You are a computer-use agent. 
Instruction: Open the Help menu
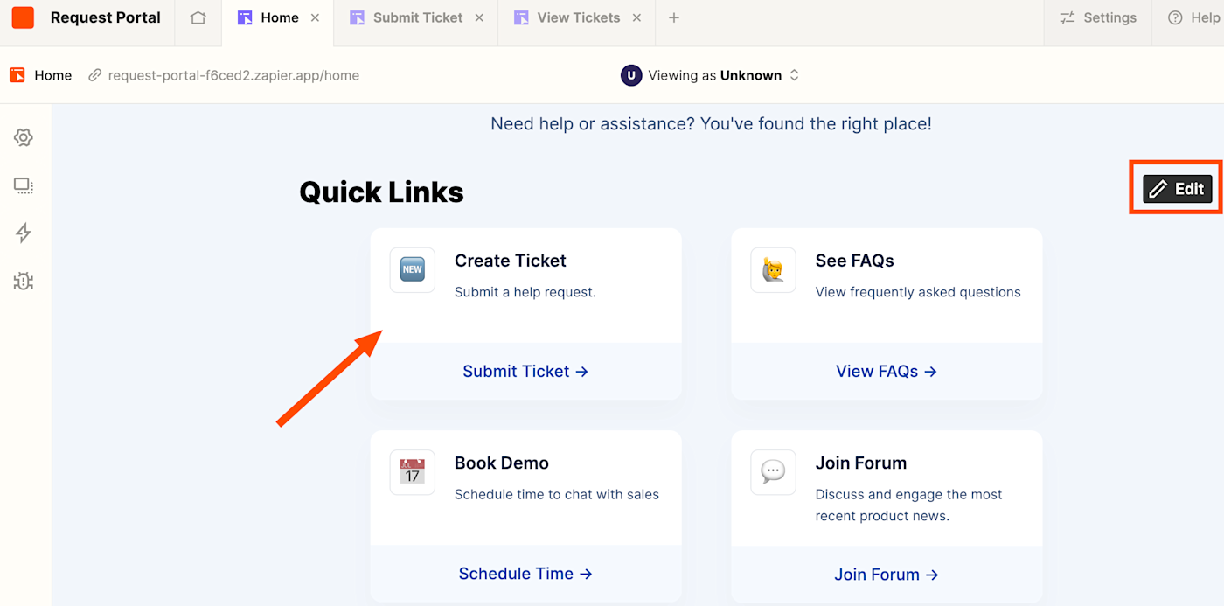[x=1194, y=17]
